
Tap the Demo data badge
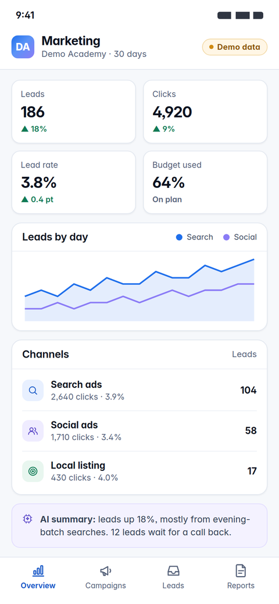(235, 47)
